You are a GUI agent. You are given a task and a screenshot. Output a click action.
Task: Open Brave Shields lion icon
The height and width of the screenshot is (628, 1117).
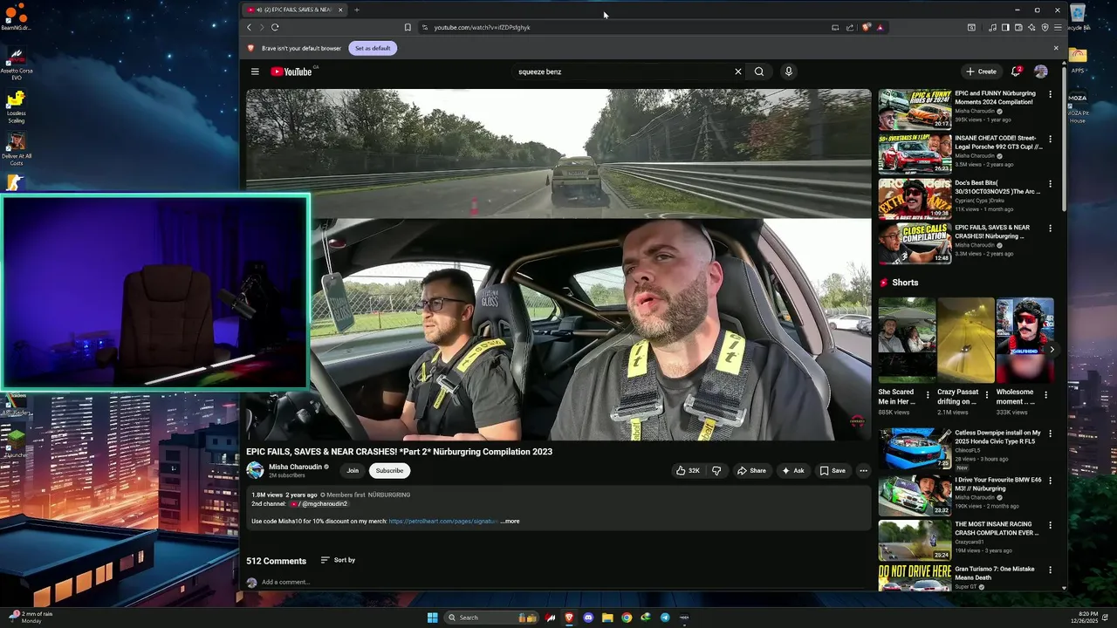pos(867,27)
